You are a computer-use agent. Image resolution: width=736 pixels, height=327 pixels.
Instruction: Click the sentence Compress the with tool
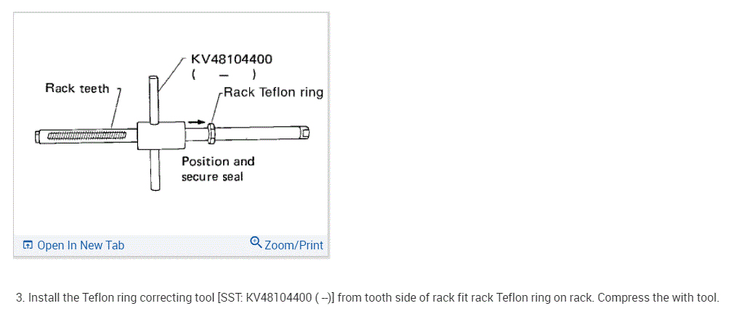(659, 298)
